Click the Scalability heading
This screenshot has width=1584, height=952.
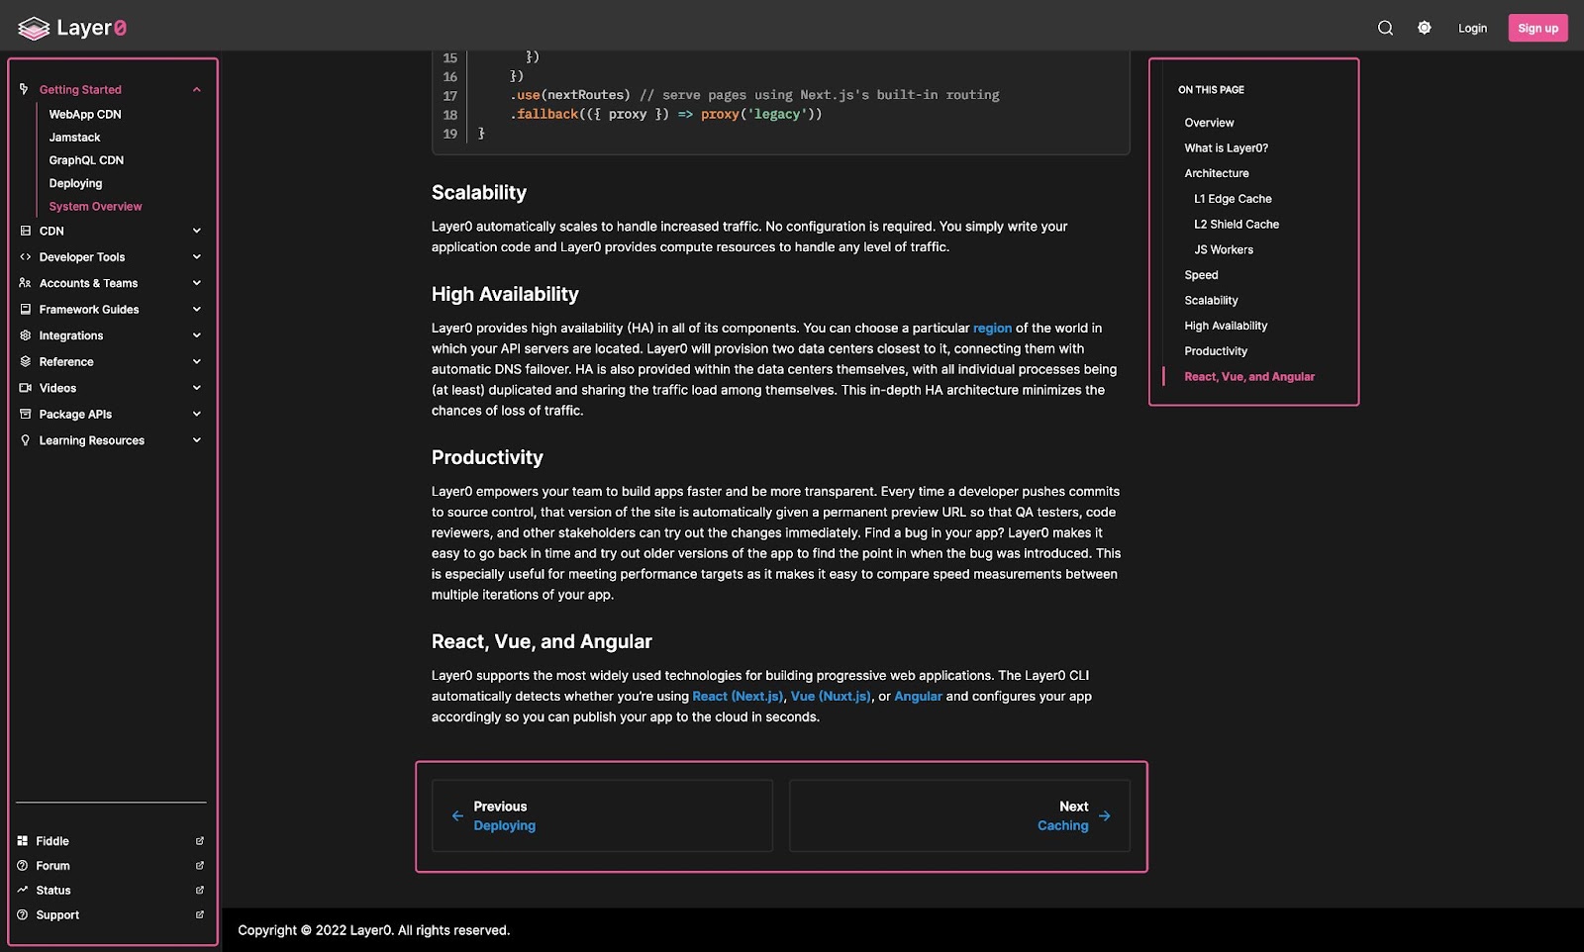pyautogui.click(x=478, y=193)
